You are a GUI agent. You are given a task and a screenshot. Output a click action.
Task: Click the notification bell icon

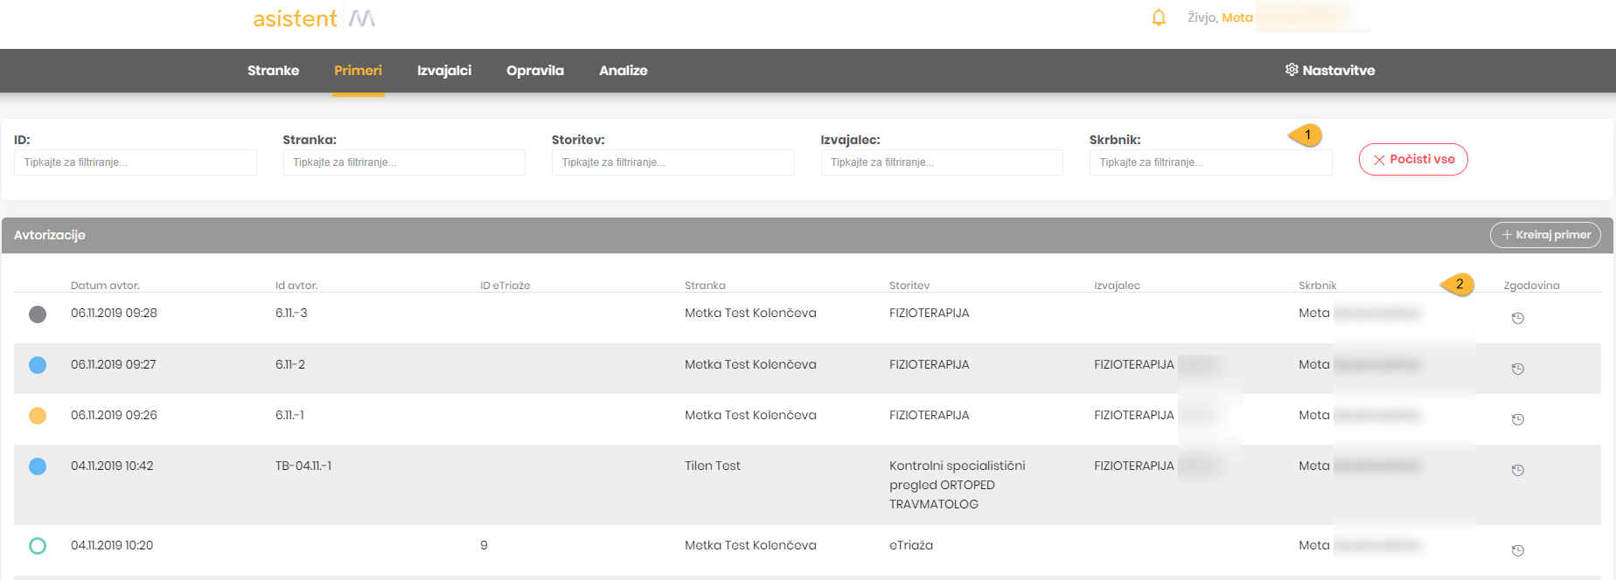click(1159, 17)
